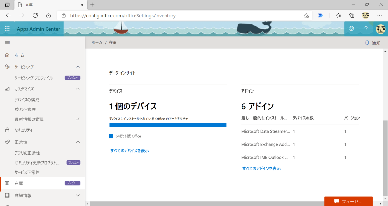Click the 通知 notifications button
This screenshot has height=206, width=388.
pos(372,43)
